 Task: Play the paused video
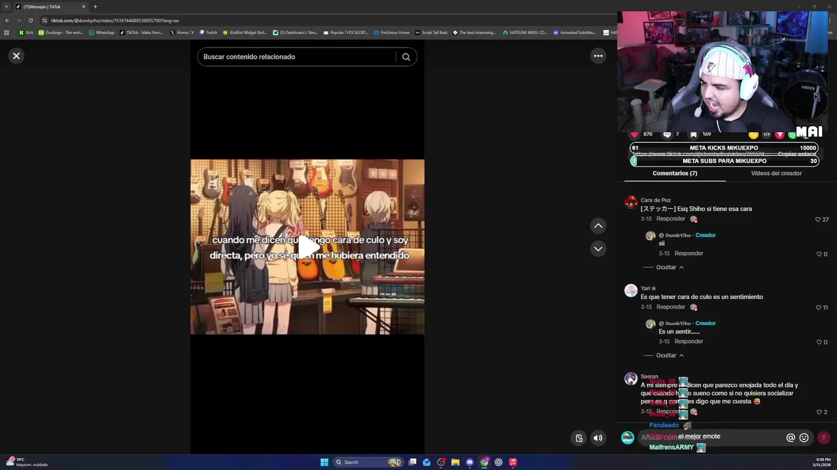click(x=307, y=247)
